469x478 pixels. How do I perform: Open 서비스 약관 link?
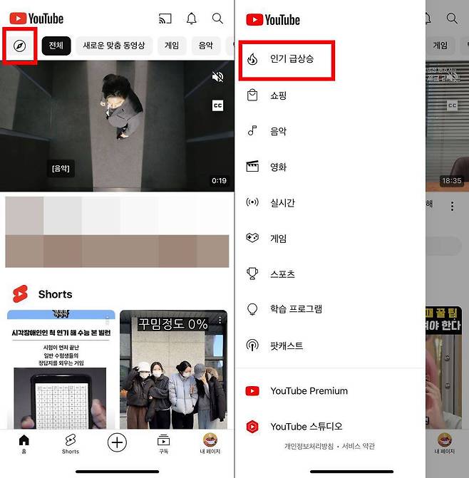click(x=359, y=446)
